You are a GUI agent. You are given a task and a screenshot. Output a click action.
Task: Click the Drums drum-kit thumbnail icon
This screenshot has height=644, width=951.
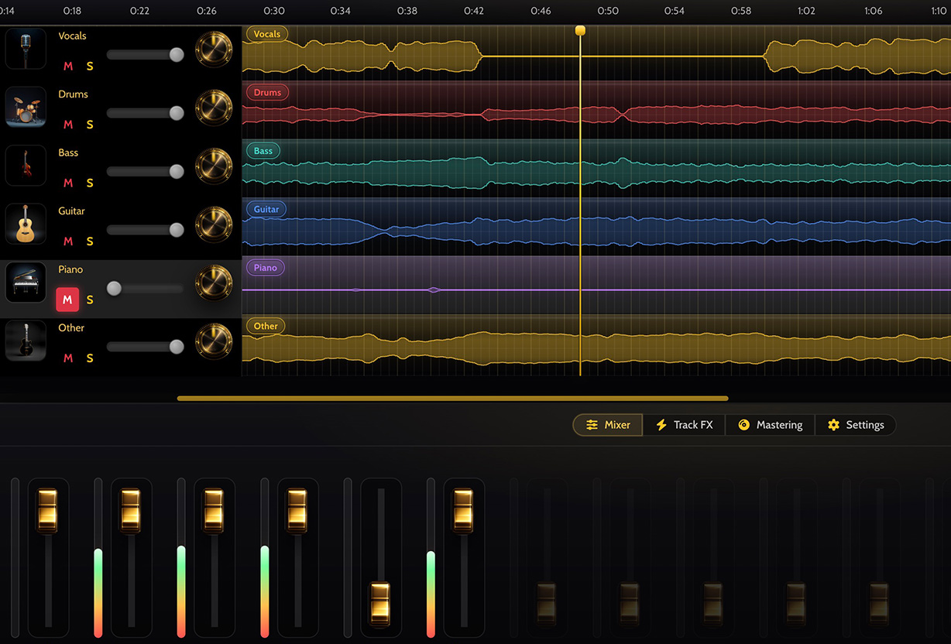coord(26,107)
